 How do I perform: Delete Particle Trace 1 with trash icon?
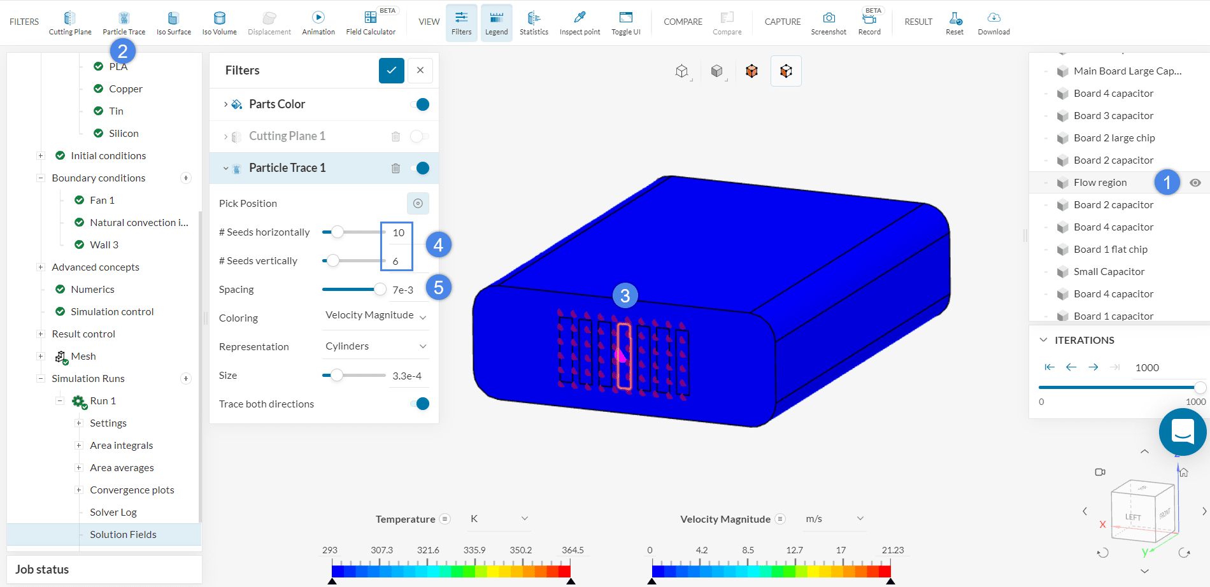(x=395, y=168)
